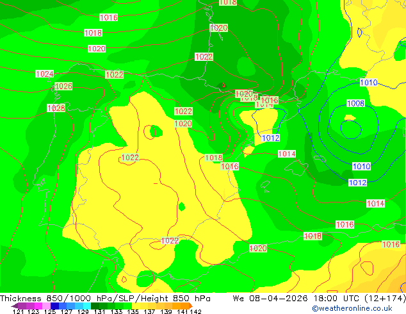Click the legend value 139
Screen dimensions: 406x314
pos(166,311)
